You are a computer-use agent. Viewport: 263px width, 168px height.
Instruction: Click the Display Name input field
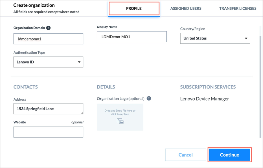pyautogui.click(x=132, y=37)
